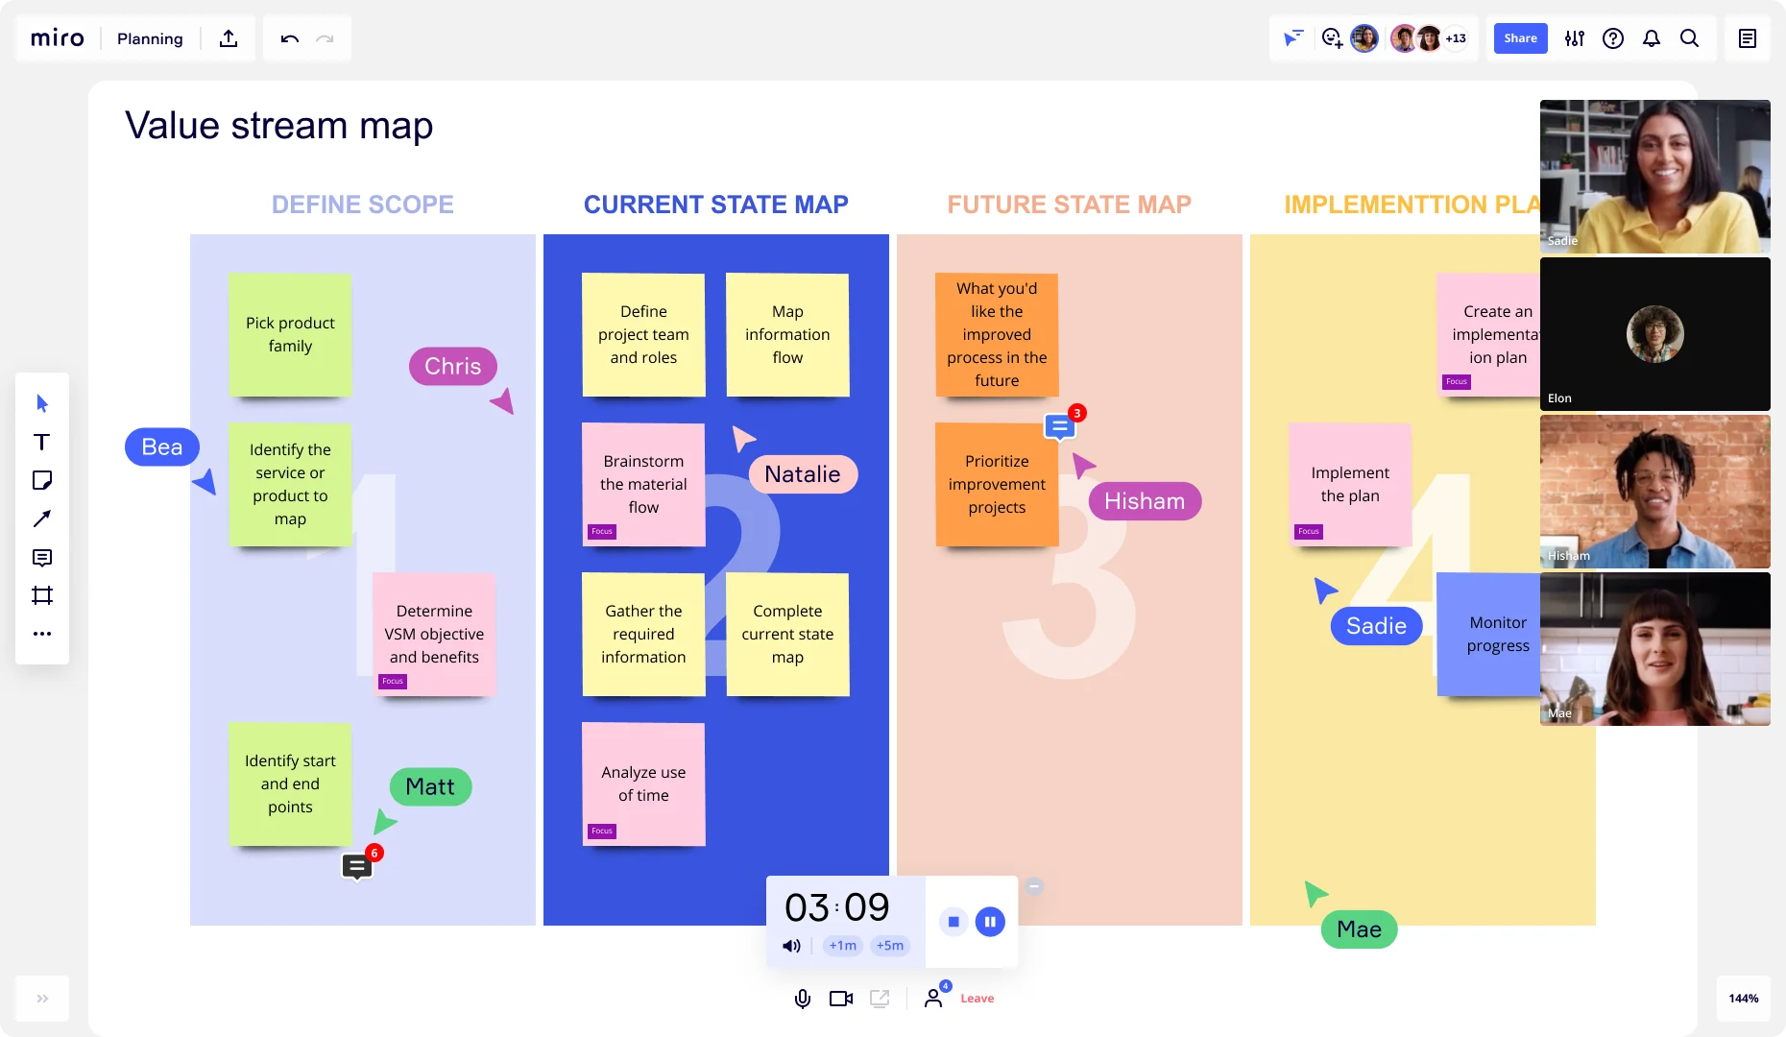Open the Help question mark icon
This screenshot has height=1037, width=1786.
(x=1613, y=38)
